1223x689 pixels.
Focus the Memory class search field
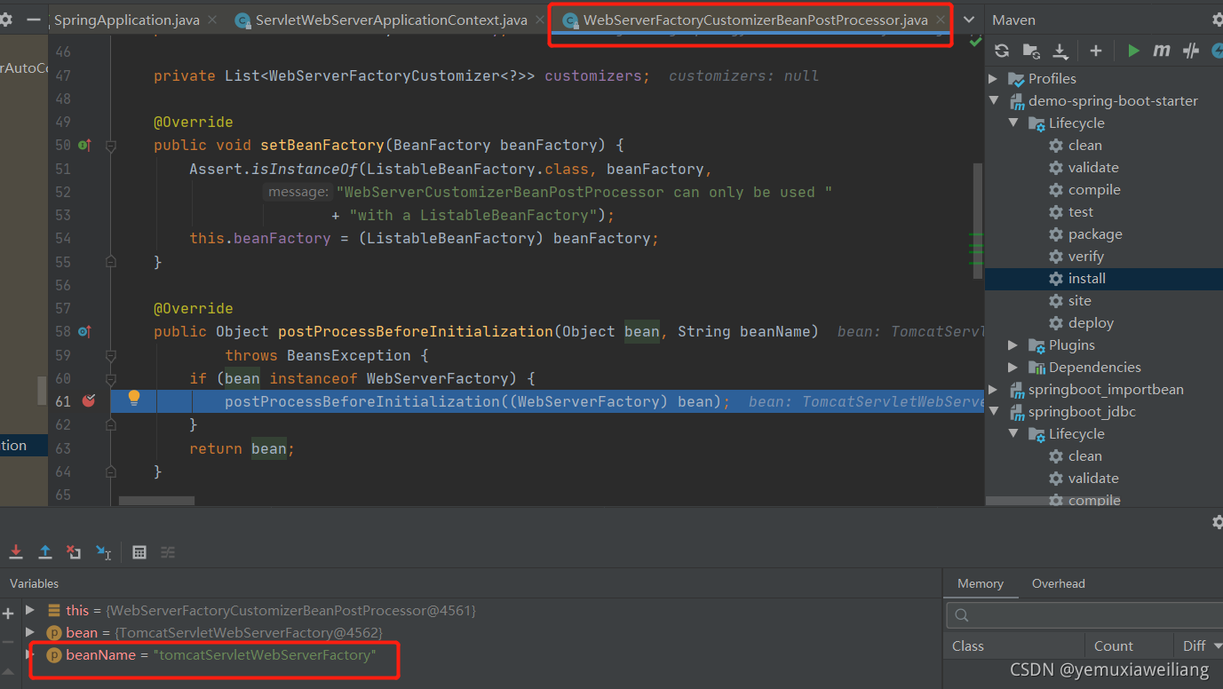tap(1084, 614)
